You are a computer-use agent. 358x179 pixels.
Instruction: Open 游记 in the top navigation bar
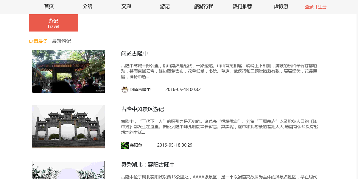(165, 7)
